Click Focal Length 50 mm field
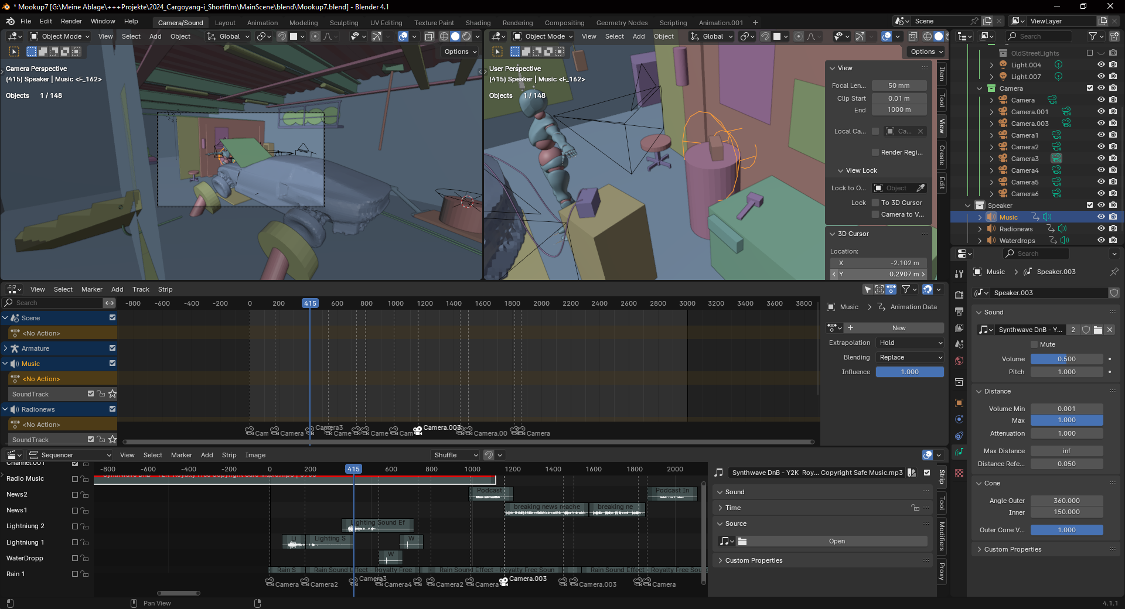This screenshot has width=1125, height=609. point(899,85)
